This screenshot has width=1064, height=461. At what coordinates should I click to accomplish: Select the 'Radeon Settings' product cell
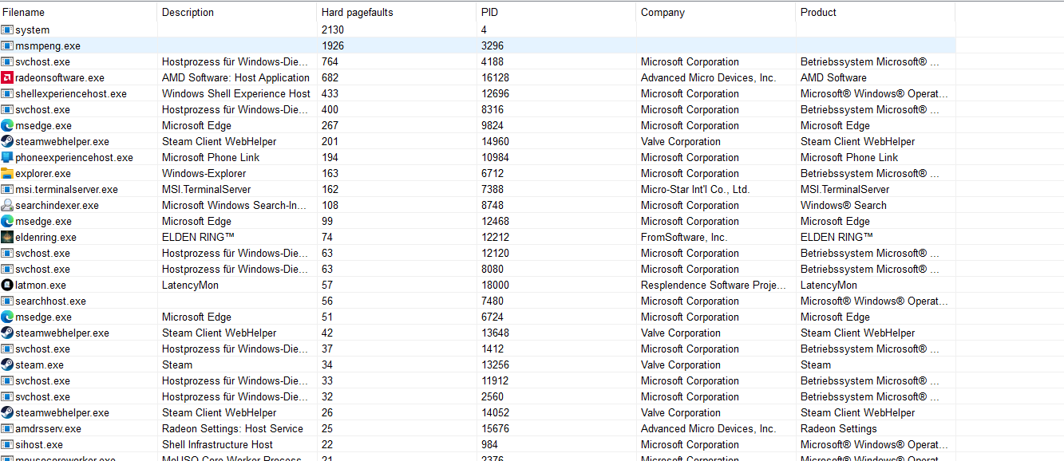tap(839, 428)
